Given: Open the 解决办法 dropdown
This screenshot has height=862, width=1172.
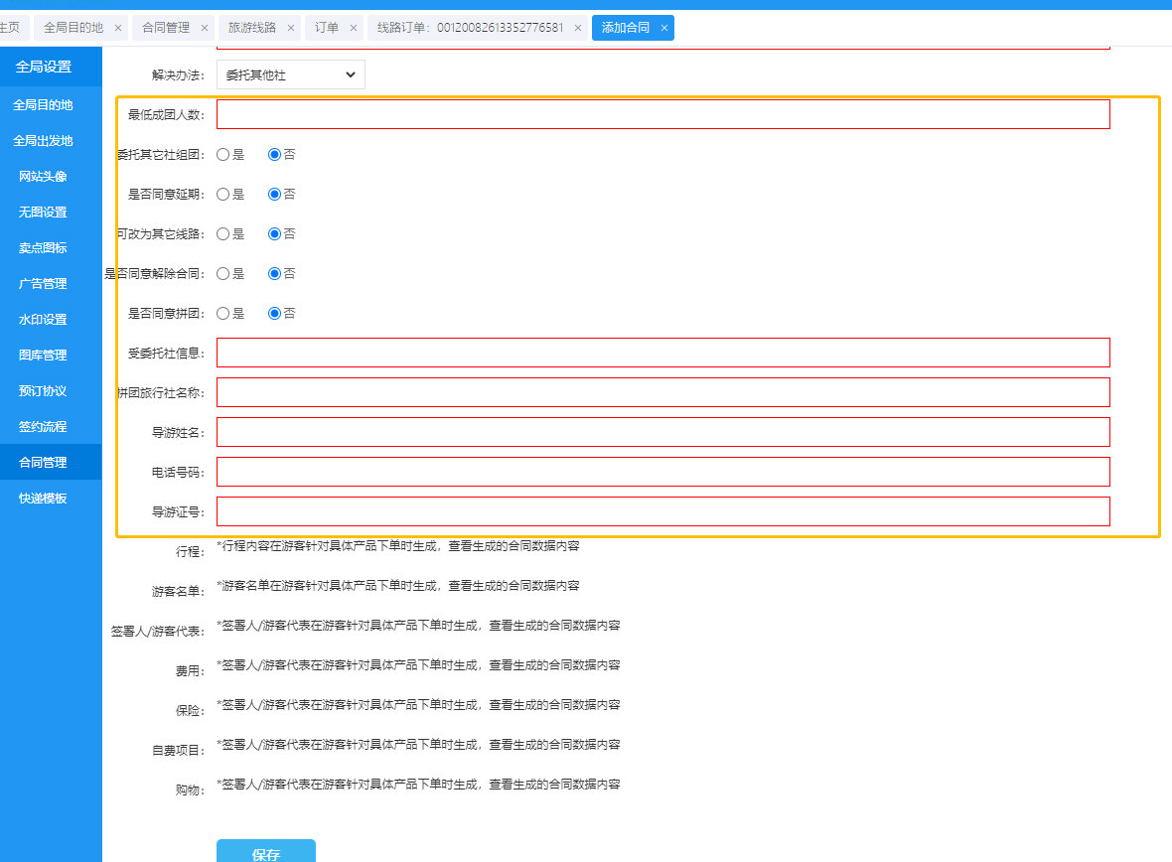Looking at the screenshot, I should pyautogui.click(x=290, y=74).
